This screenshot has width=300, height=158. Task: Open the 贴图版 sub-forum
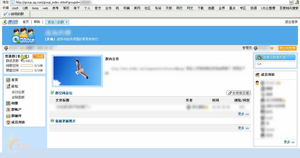tap(20, 97)
